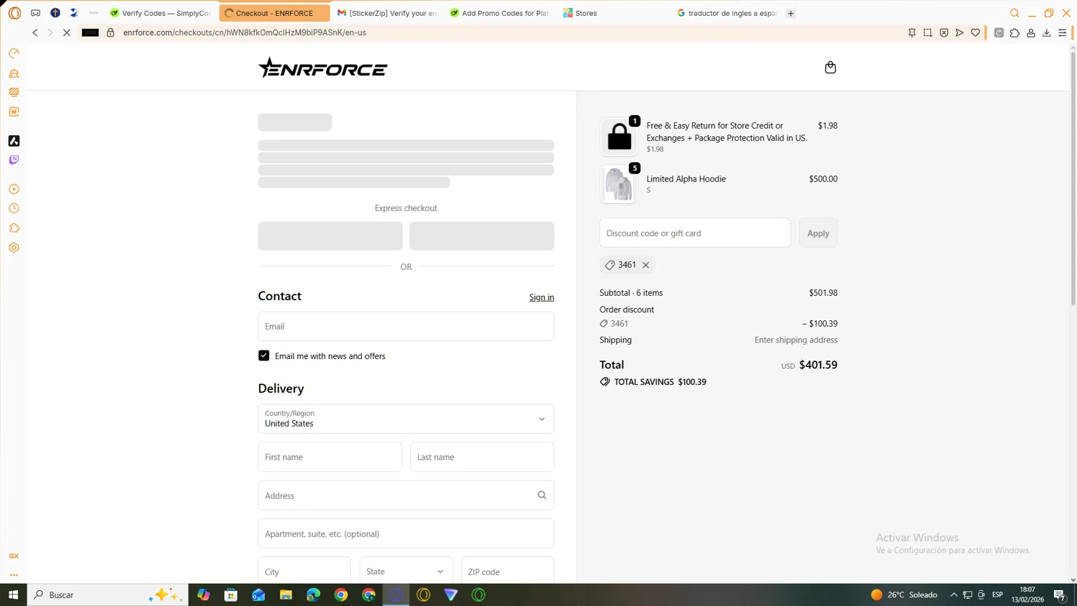1077x606 pixels.
Task: Click the First name field
Action: tap(330, 457)
